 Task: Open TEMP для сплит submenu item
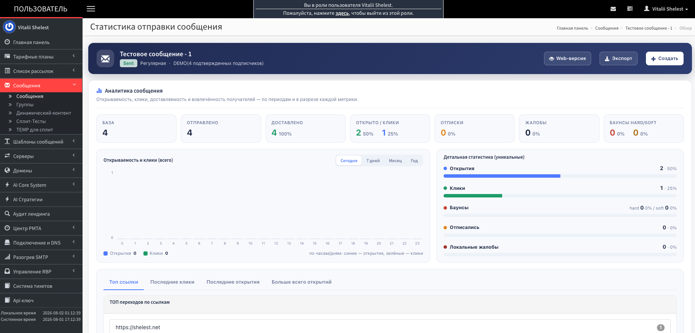click(x=35, y=129)
